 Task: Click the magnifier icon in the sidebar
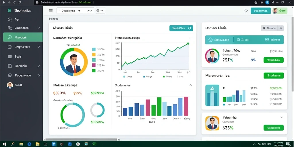[x=10, y=19]
